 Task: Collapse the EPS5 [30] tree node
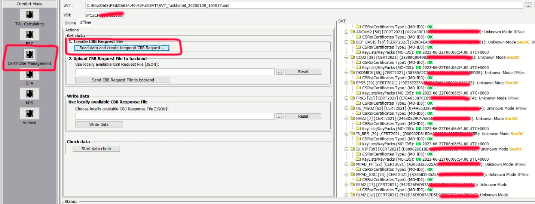coord(346,83)
